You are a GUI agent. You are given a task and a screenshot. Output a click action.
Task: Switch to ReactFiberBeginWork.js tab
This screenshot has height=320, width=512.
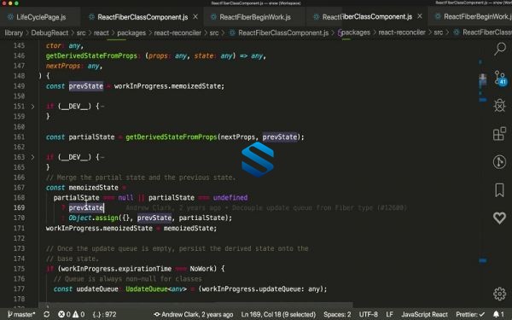[x=255, y=17]
